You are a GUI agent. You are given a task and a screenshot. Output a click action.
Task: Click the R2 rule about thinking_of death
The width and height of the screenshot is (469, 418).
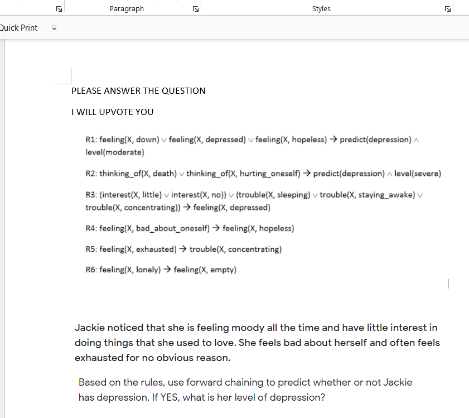(x=263, y=174)
